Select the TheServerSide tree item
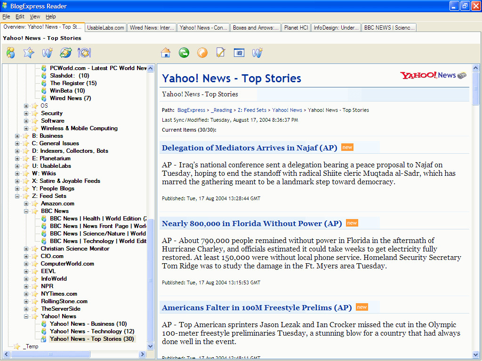Viewport: 482px width, 361px height. point(61,309)
